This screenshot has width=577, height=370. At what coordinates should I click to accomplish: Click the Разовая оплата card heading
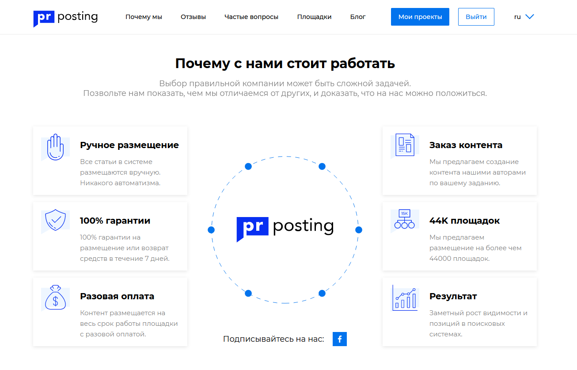(x=117, y=296)
